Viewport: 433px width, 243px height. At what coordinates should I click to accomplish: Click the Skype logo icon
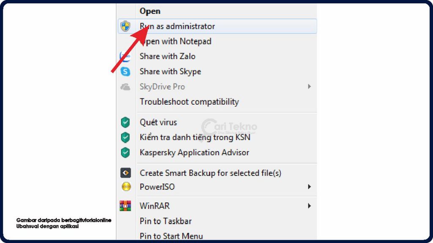125,72
